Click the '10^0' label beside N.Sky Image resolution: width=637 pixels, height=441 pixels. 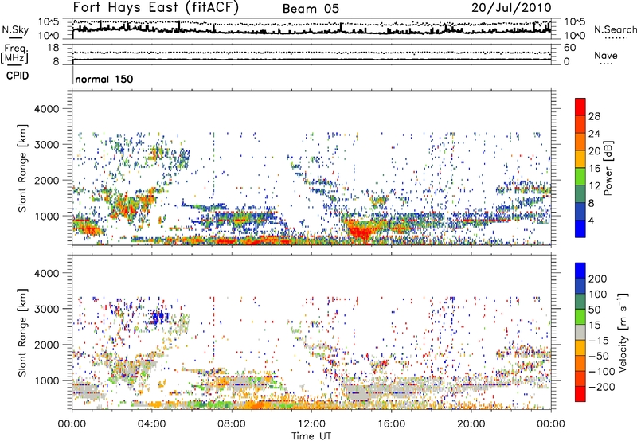point(49,36)
